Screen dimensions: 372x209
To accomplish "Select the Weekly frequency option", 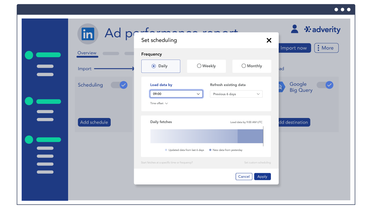I will 206,66.
